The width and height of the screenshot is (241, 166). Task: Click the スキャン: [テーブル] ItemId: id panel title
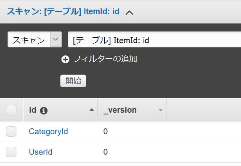point(63,12)
